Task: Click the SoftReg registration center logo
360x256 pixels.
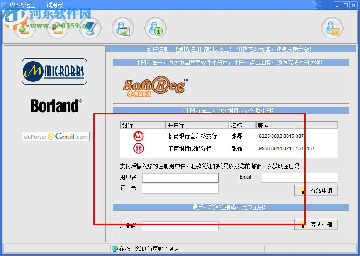Action: (x=156, y=86)
